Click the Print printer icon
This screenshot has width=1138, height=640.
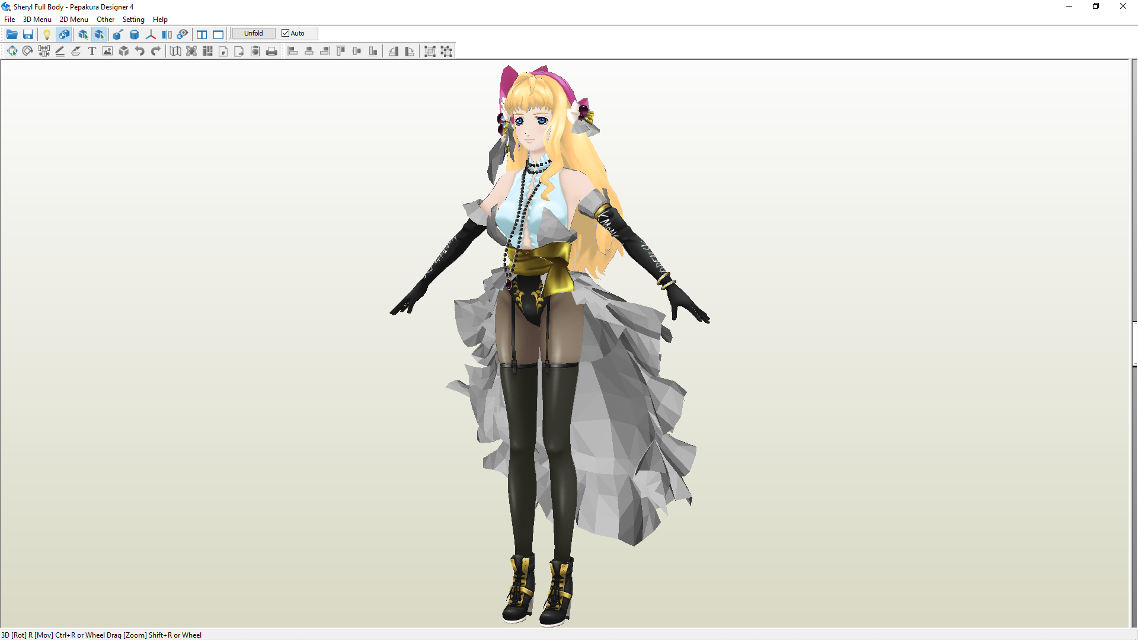pyautogui.click(x=271, y=51)
